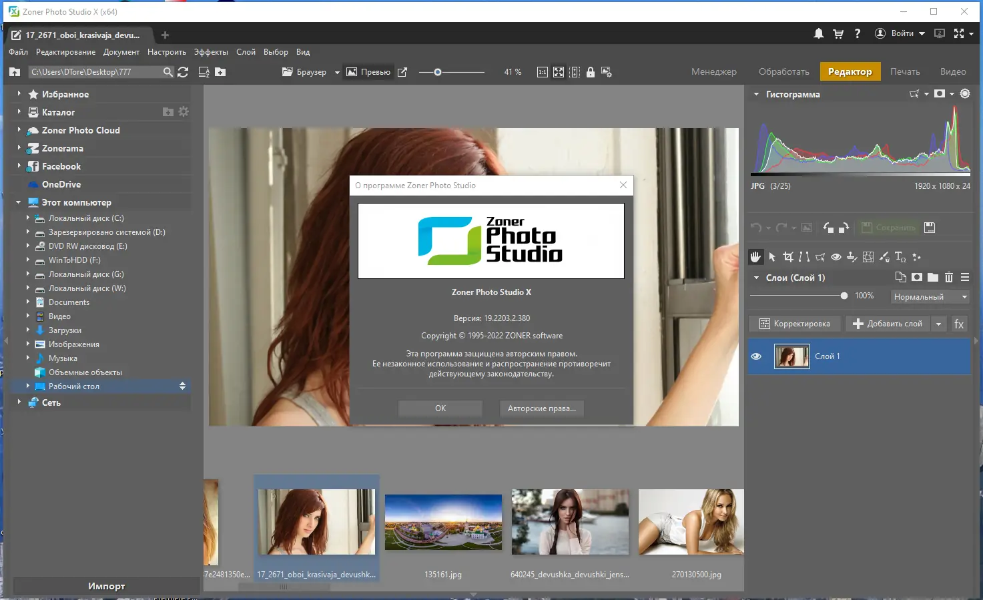983x600 pixels.
Task: Open the histogram settings gear icon
Action: (964, 94)
